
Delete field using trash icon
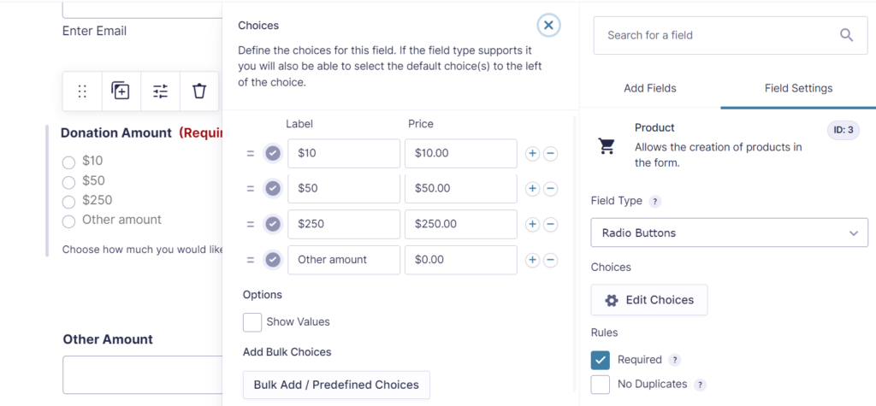(x=199, y=91)
